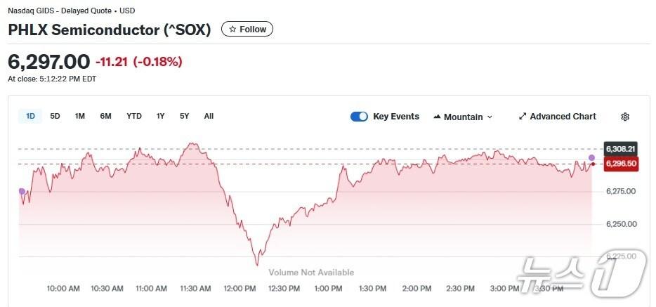The image size is (656, 307).
Task: Follow the PHLX Semiconductor index
Action: [x=247, y=30]
